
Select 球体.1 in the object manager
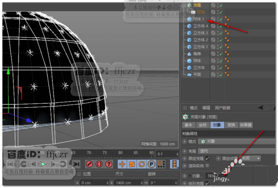(x=198, y=19)
